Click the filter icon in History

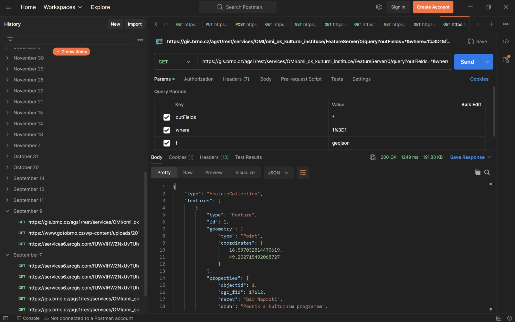click(10, 40)
